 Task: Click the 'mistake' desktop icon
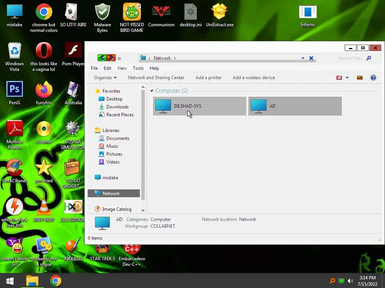tap(15, 15)
